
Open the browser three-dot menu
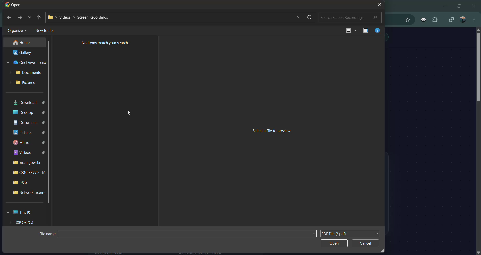coord(474,19)
